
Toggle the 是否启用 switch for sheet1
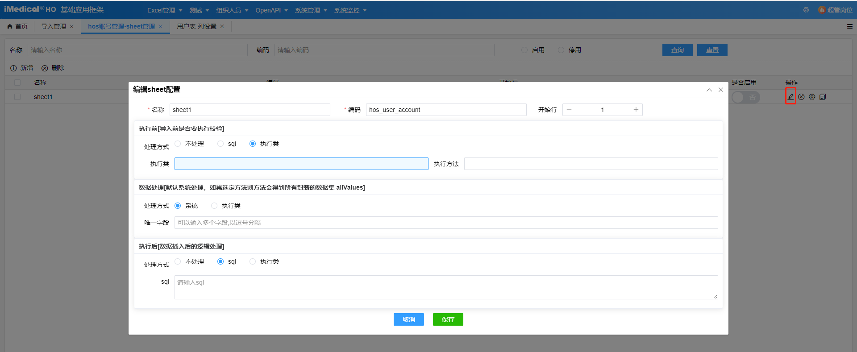745,97
